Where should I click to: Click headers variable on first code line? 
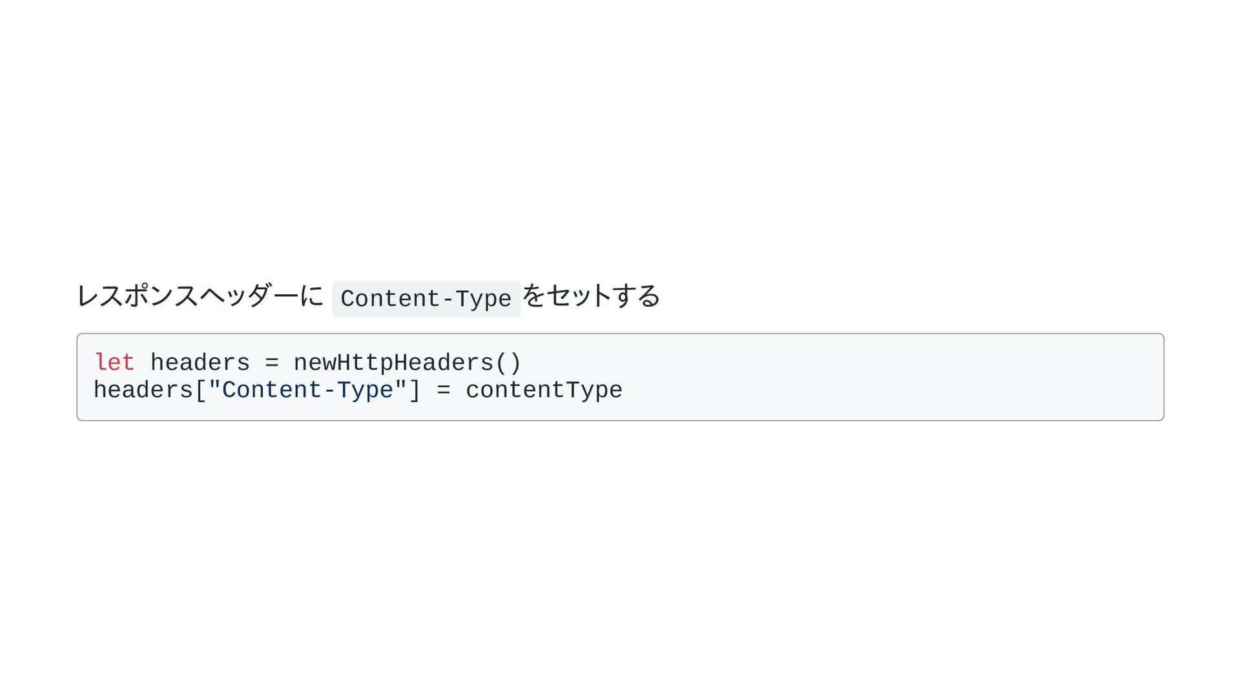[200, 363]
